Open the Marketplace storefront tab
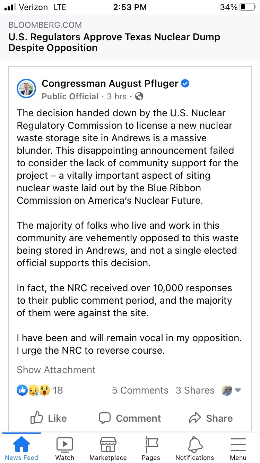 pyautogui.click(x=108, y=448)
